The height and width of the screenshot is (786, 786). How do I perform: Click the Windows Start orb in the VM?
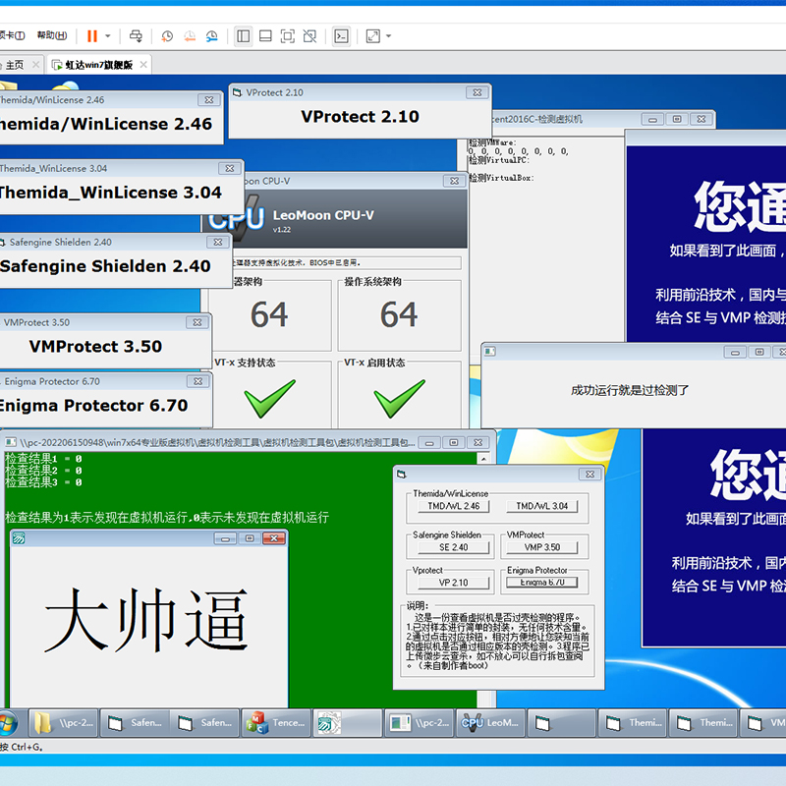click(10, 722)
